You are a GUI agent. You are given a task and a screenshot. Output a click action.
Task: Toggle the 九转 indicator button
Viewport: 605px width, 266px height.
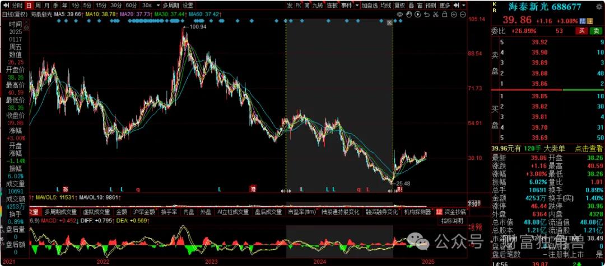[318, 6]
